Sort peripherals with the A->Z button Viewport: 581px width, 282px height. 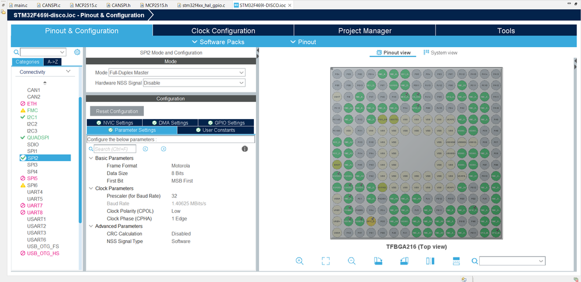52,62
